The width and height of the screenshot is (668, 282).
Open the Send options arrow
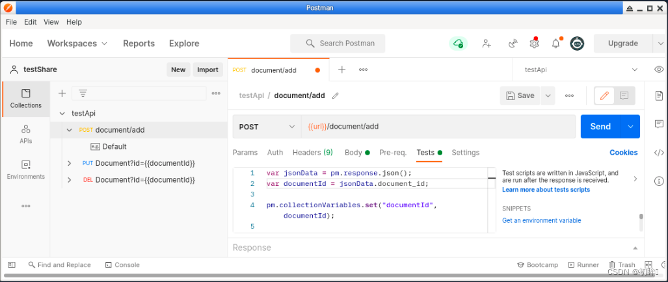pyautogui.click(x=631, y=127)
